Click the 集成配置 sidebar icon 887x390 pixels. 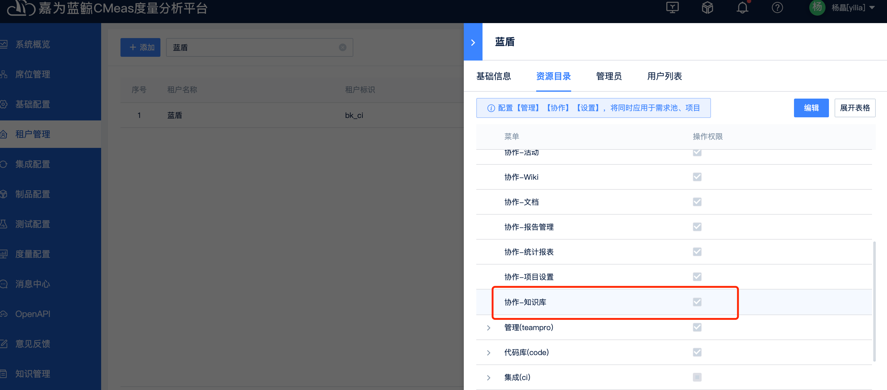(x=3, y=164)
